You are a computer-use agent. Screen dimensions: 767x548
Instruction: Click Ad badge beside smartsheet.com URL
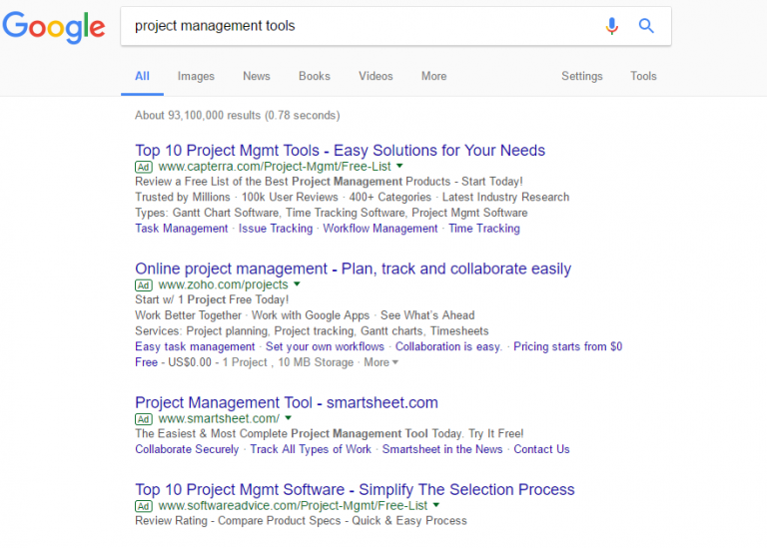click(144, 419)
